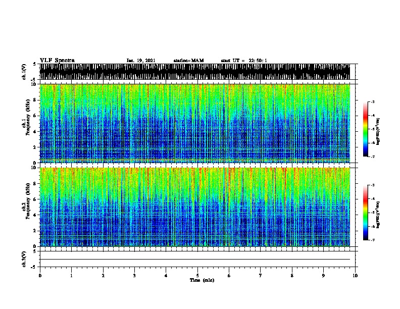Click the "-7" label on ch.2 color scale

[372, 240]
